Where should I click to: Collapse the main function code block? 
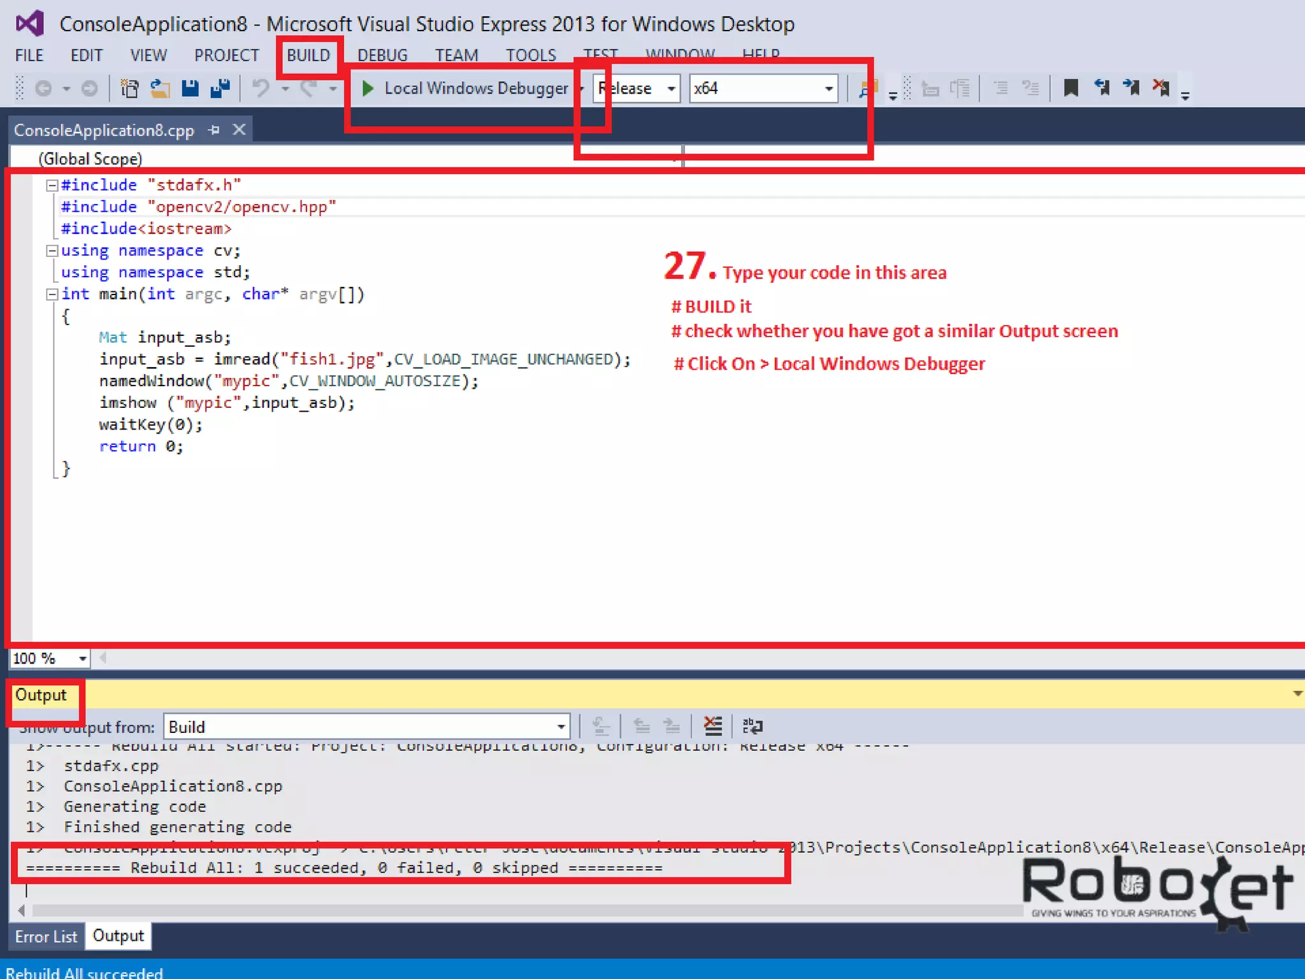[52, 294]
